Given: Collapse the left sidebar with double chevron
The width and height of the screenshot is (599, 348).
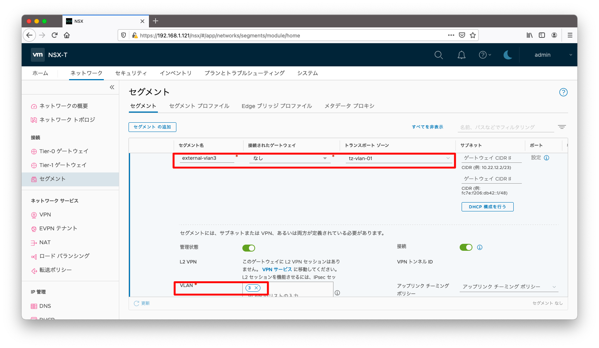Looking at the screenshot, I should (112, 87).
